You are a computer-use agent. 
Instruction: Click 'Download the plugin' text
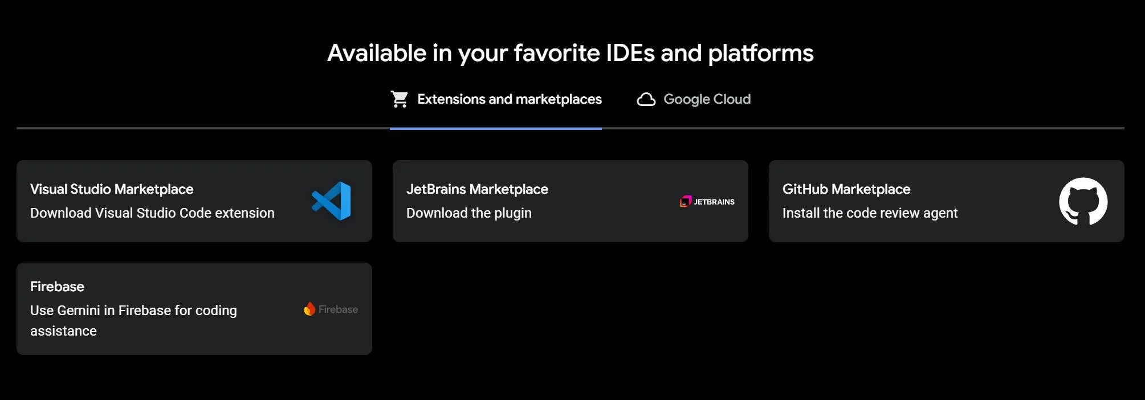(469, 213)
